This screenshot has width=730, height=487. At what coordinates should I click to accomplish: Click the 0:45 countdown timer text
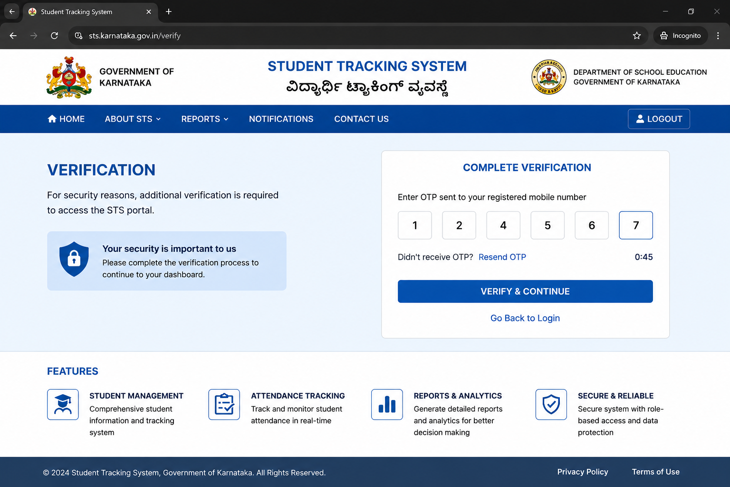click(644, 257)
